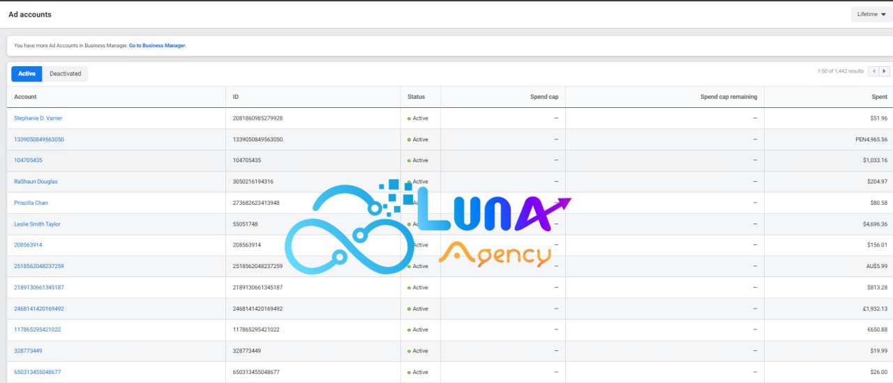Click spent amount £1,932.13
The height and width of the screenshot is (383, 893).
click(875, 308)
